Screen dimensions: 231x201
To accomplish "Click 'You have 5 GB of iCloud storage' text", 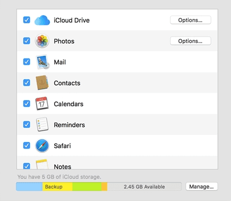I will point(60,177).
